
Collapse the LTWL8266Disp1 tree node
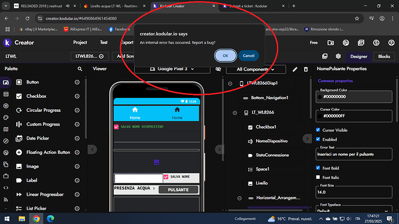click(230, 83)
